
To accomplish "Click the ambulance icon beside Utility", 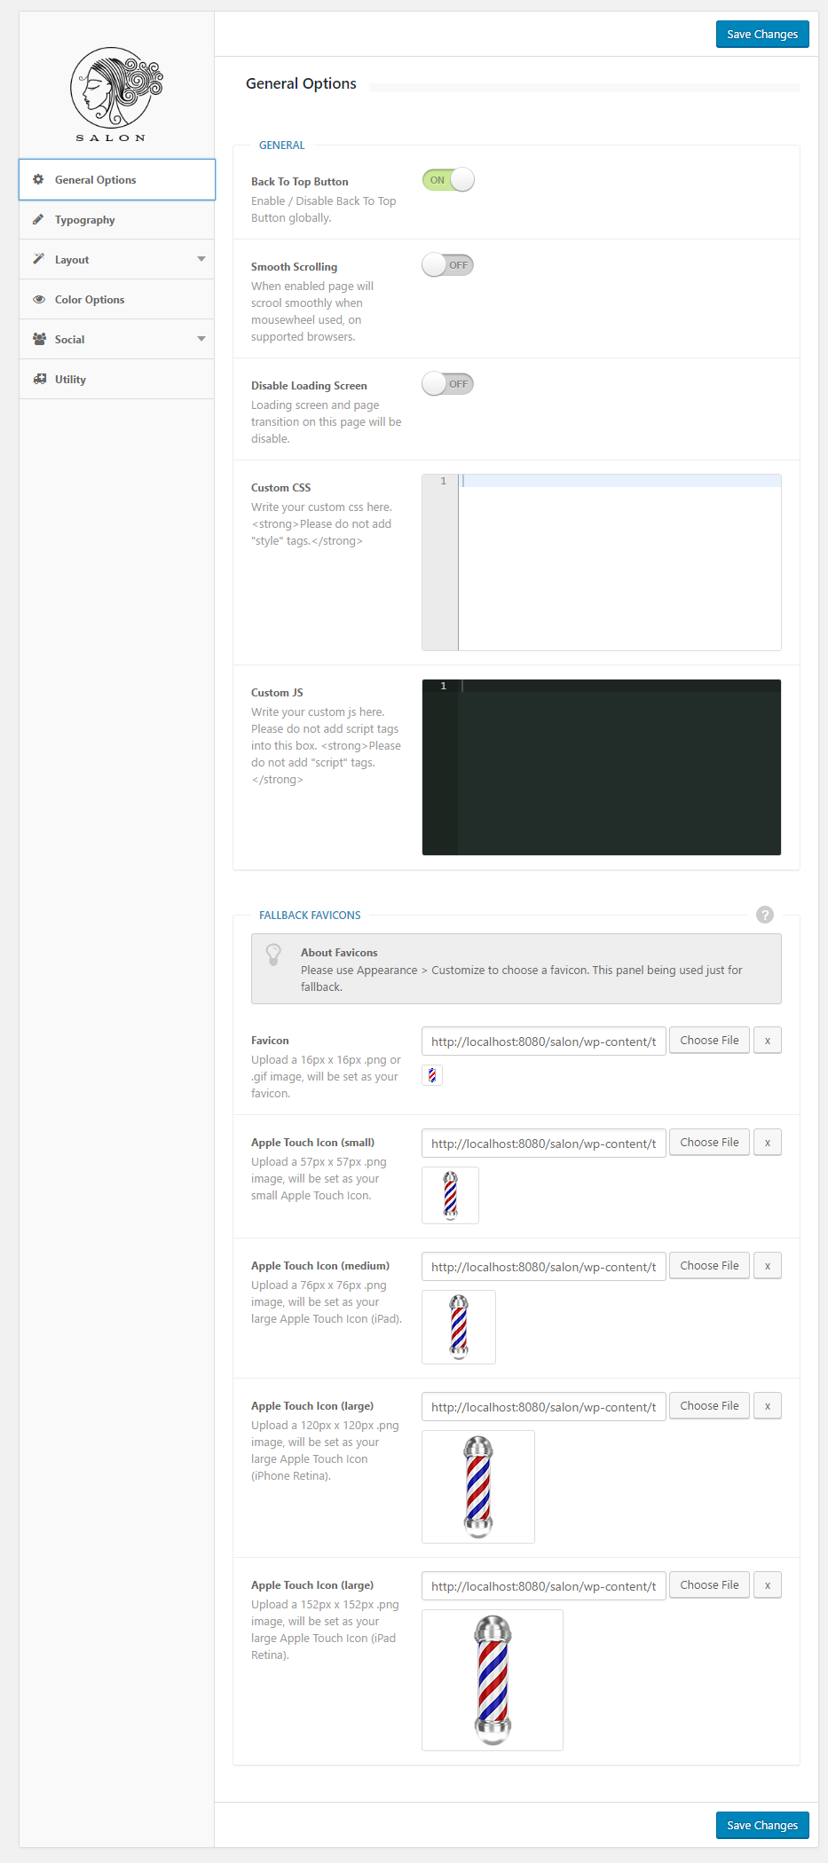I will [x=39, y=379].
